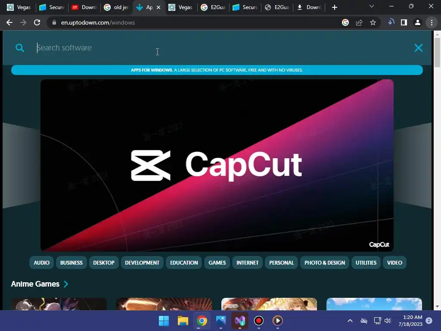441x331 pixels.
Task: Select the PHOTO & DESIGN category
Action: 325,262
